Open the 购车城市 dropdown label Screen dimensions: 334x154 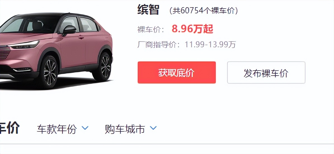[x=125, y=129]
